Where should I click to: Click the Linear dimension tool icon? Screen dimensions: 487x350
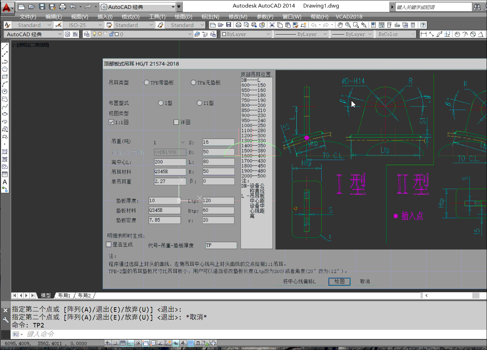click(424, 34)
